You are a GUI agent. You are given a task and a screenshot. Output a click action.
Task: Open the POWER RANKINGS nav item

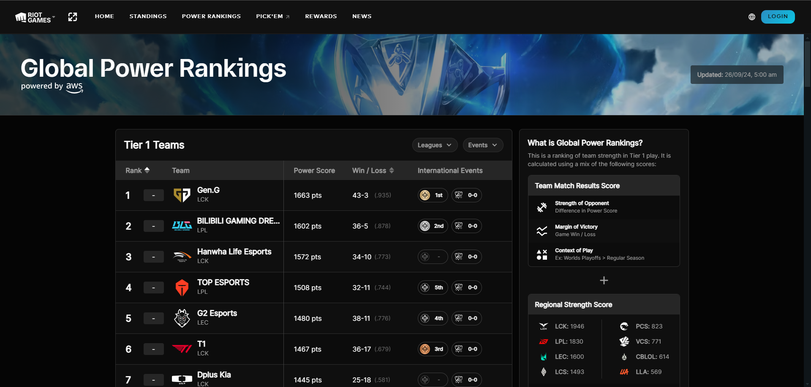(x=211, y=16)
